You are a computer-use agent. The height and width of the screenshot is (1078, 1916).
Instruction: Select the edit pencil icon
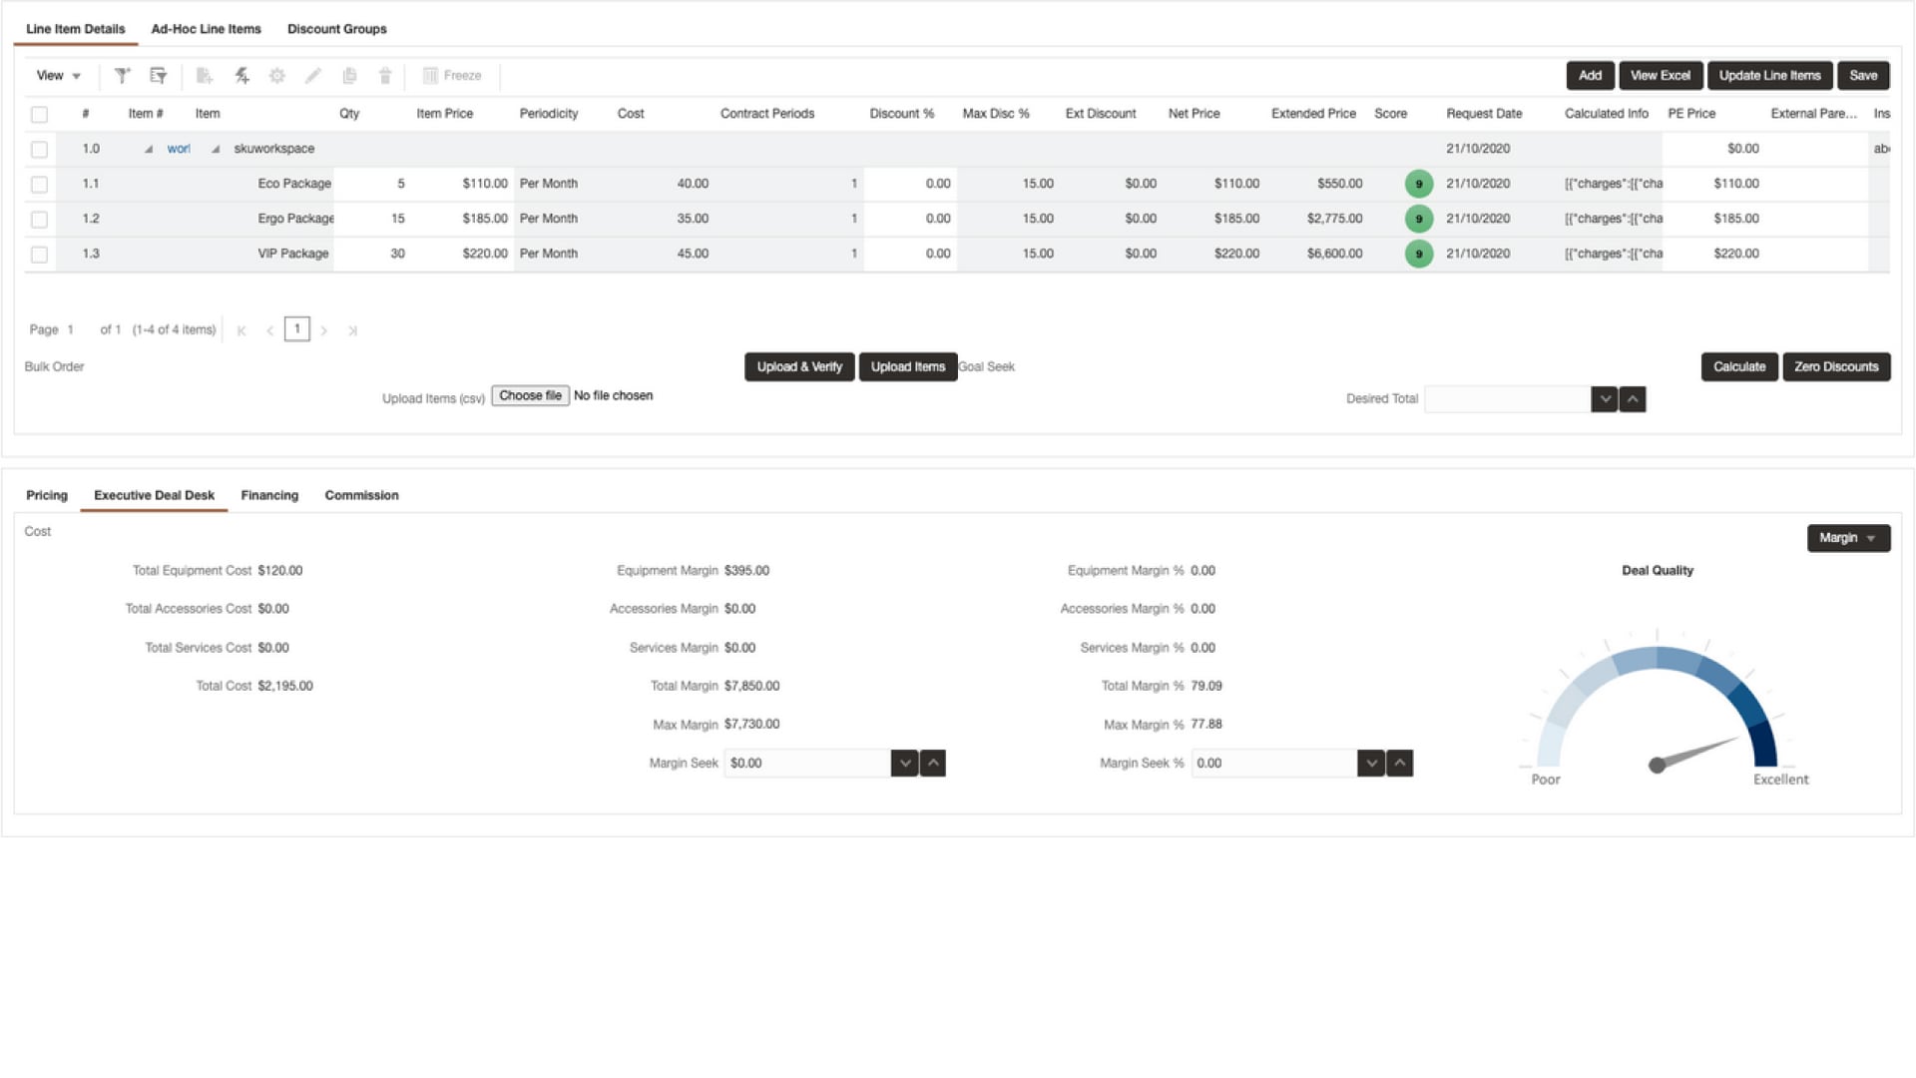[313, 75]
